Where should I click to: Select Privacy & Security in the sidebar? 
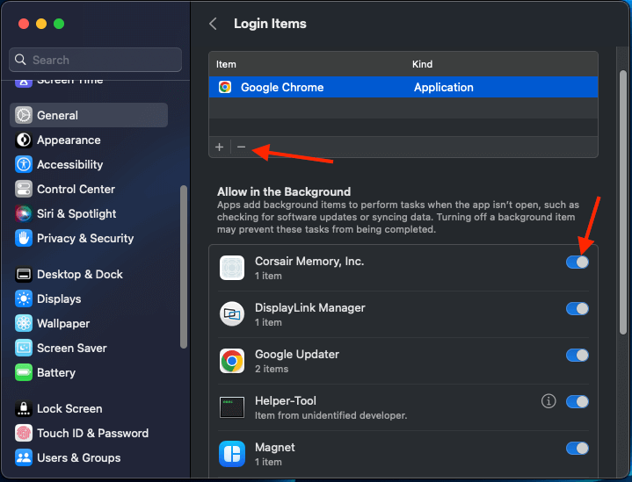pos(89,239)
